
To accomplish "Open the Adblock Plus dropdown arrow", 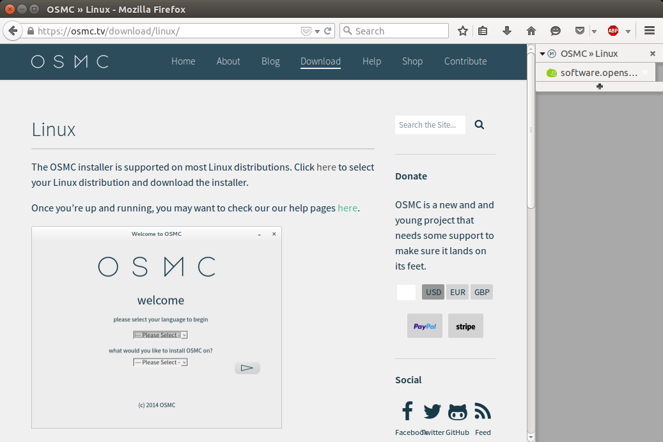I will pos(628,31).
